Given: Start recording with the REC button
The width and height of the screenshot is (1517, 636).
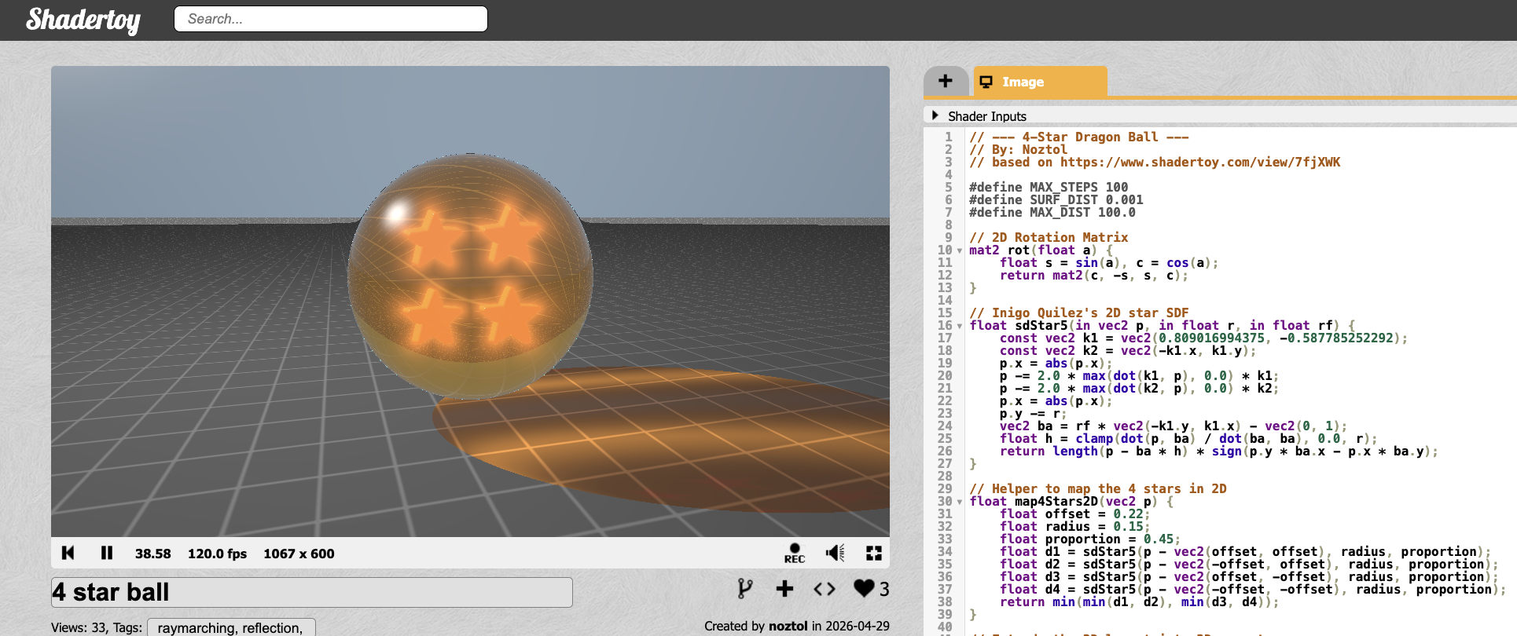Looking at the screenshot, I should coord(795,553).
